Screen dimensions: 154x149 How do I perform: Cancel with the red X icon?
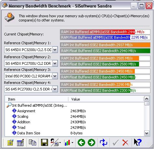(x=125, y=143)
